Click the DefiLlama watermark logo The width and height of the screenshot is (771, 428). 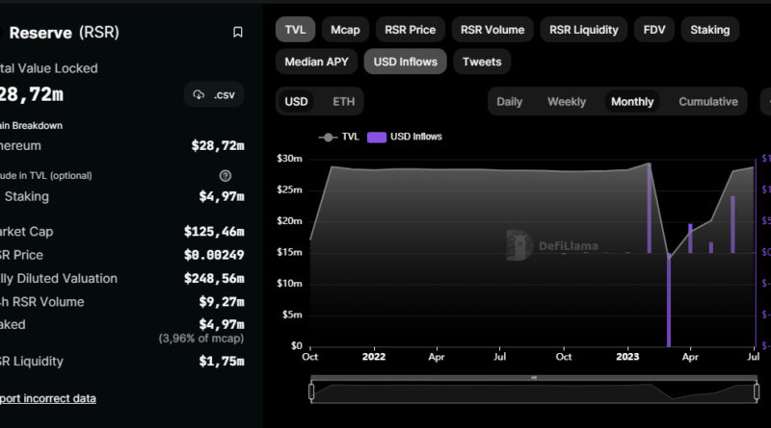[520, 245]
